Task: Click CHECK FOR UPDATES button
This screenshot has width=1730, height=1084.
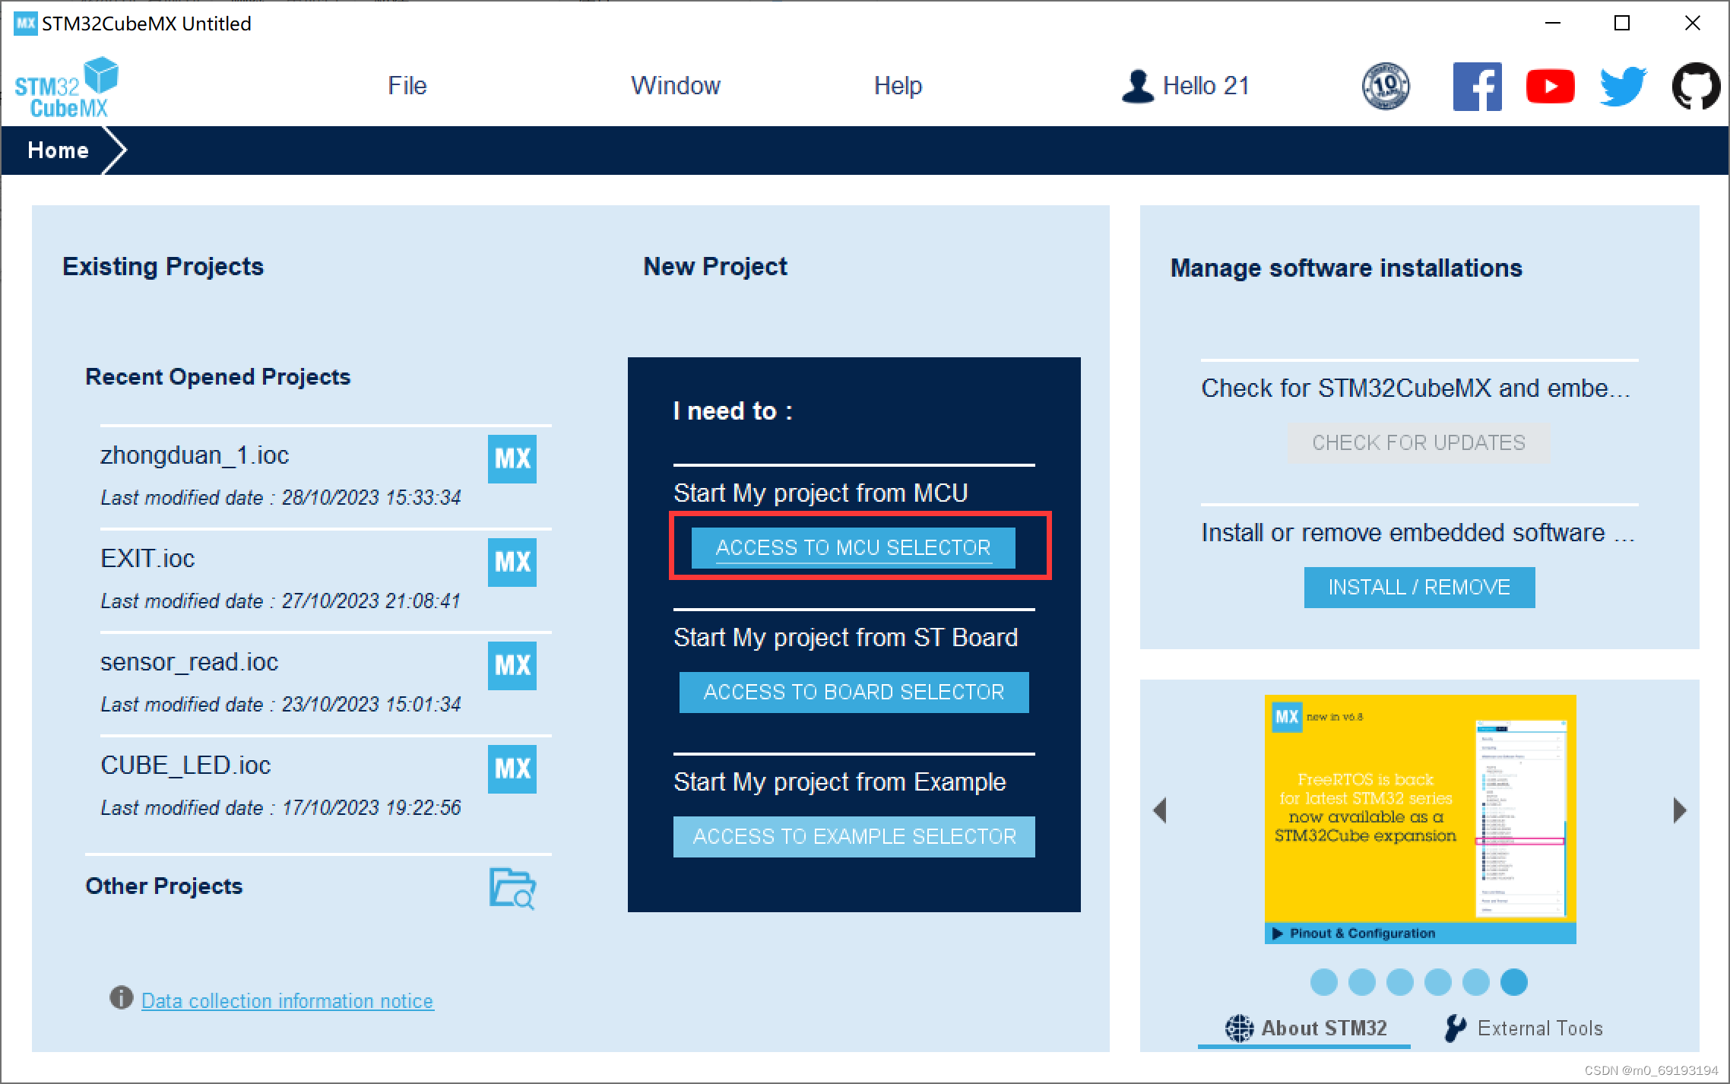Action: 1418,442
